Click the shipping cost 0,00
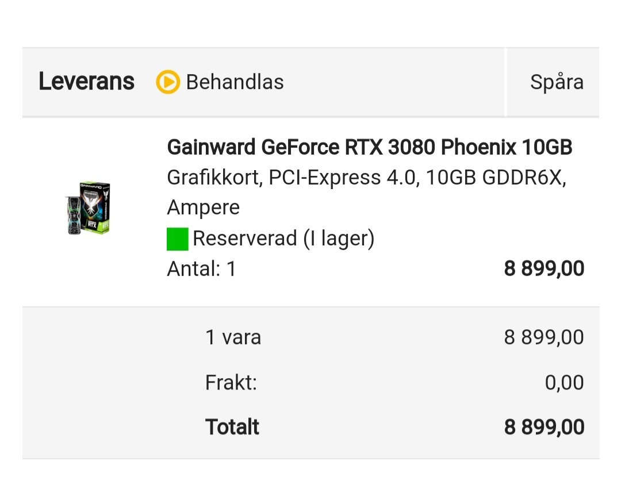The image size is (621, 481). tap(564, 382)
